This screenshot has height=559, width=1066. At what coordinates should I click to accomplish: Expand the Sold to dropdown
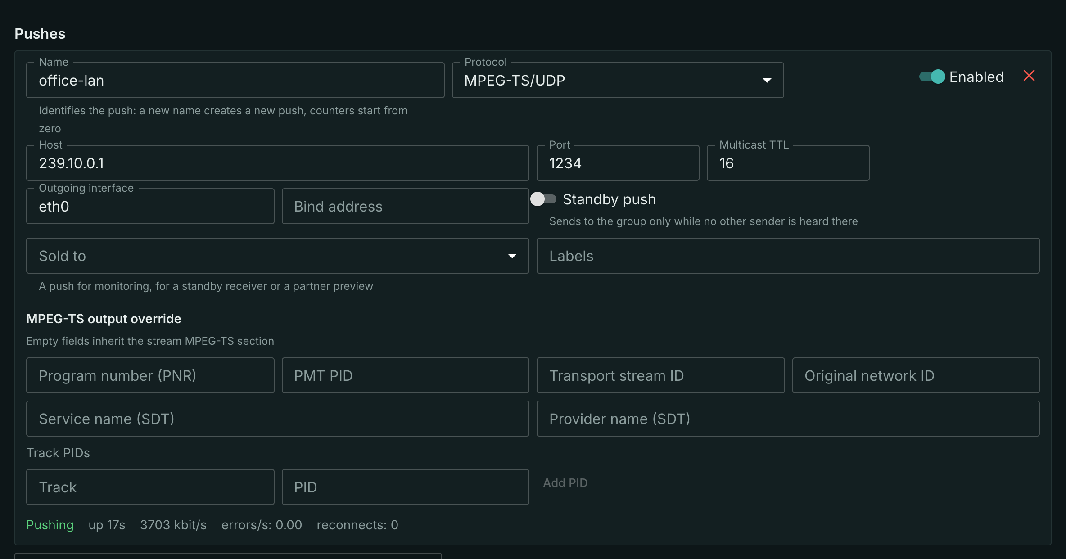[277, 256]
